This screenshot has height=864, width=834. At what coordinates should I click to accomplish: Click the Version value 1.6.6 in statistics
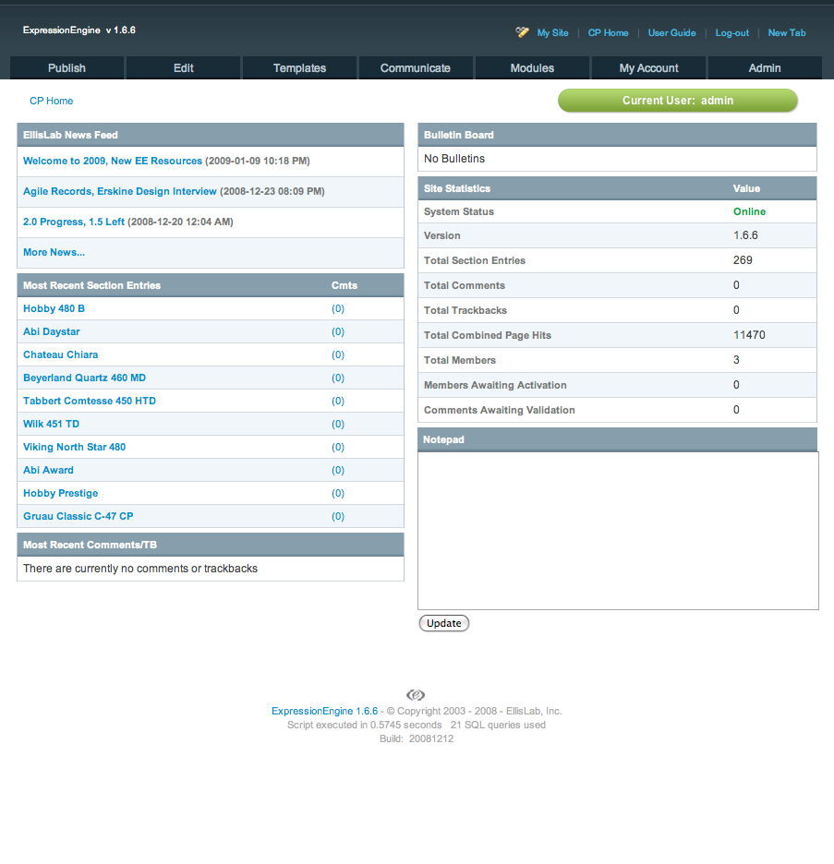[745, 235]
